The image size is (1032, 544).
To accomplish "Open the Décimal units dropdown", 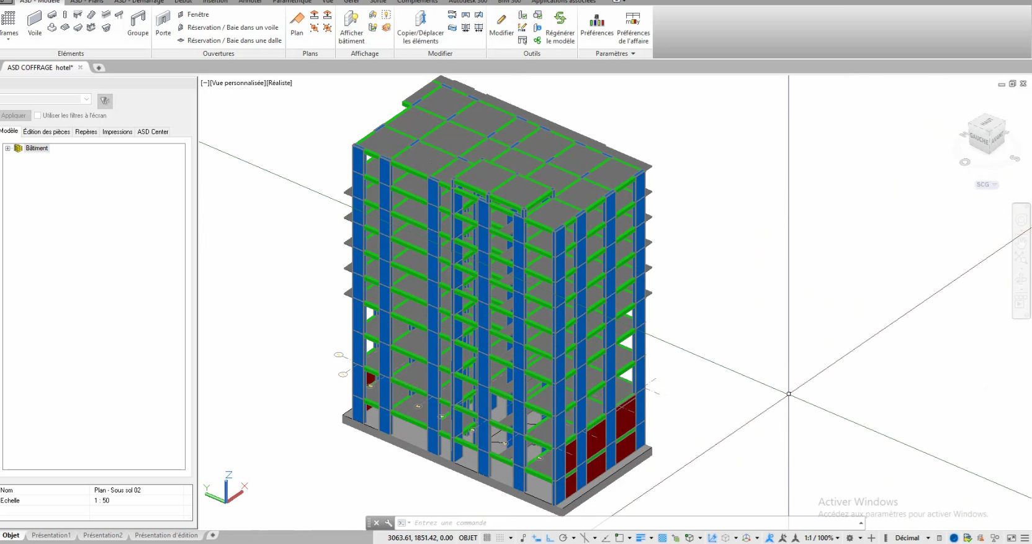I will 912,538.
